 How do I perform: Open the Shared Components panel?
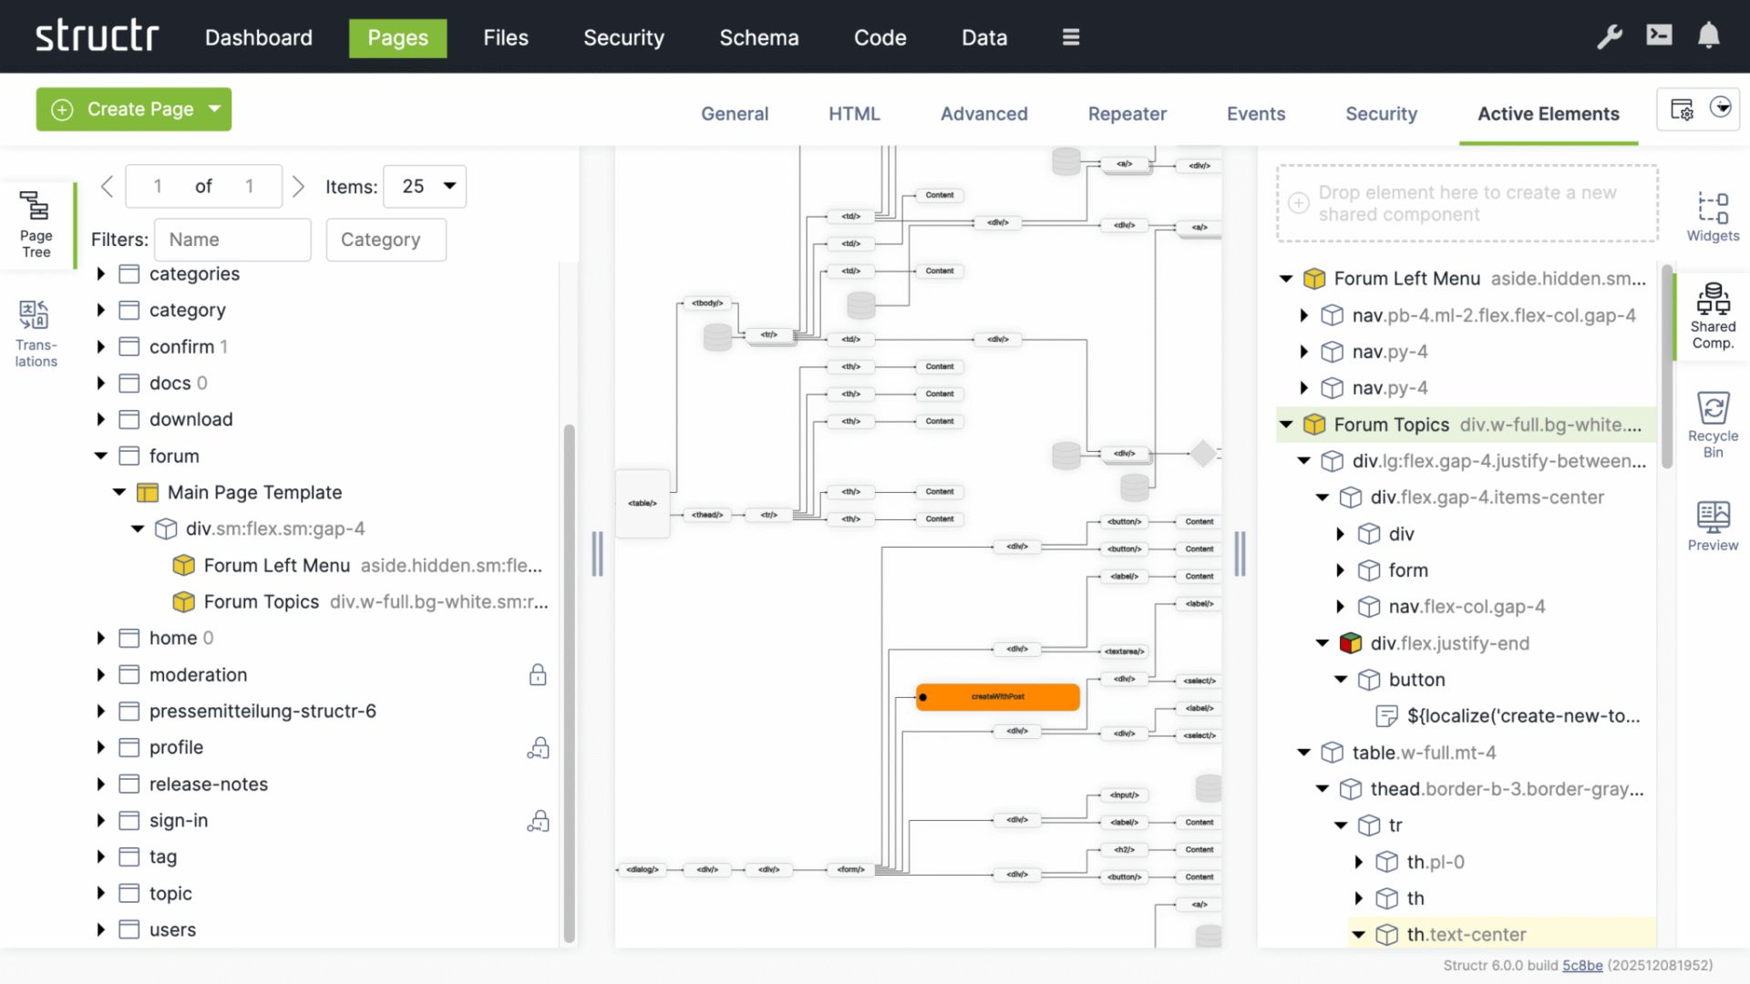point(1714,317)
